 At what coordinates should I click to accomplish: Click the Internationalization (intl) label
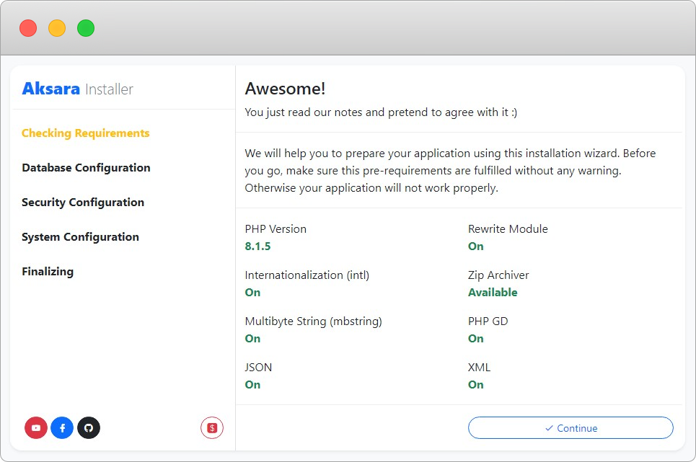[x=307, y=275]
